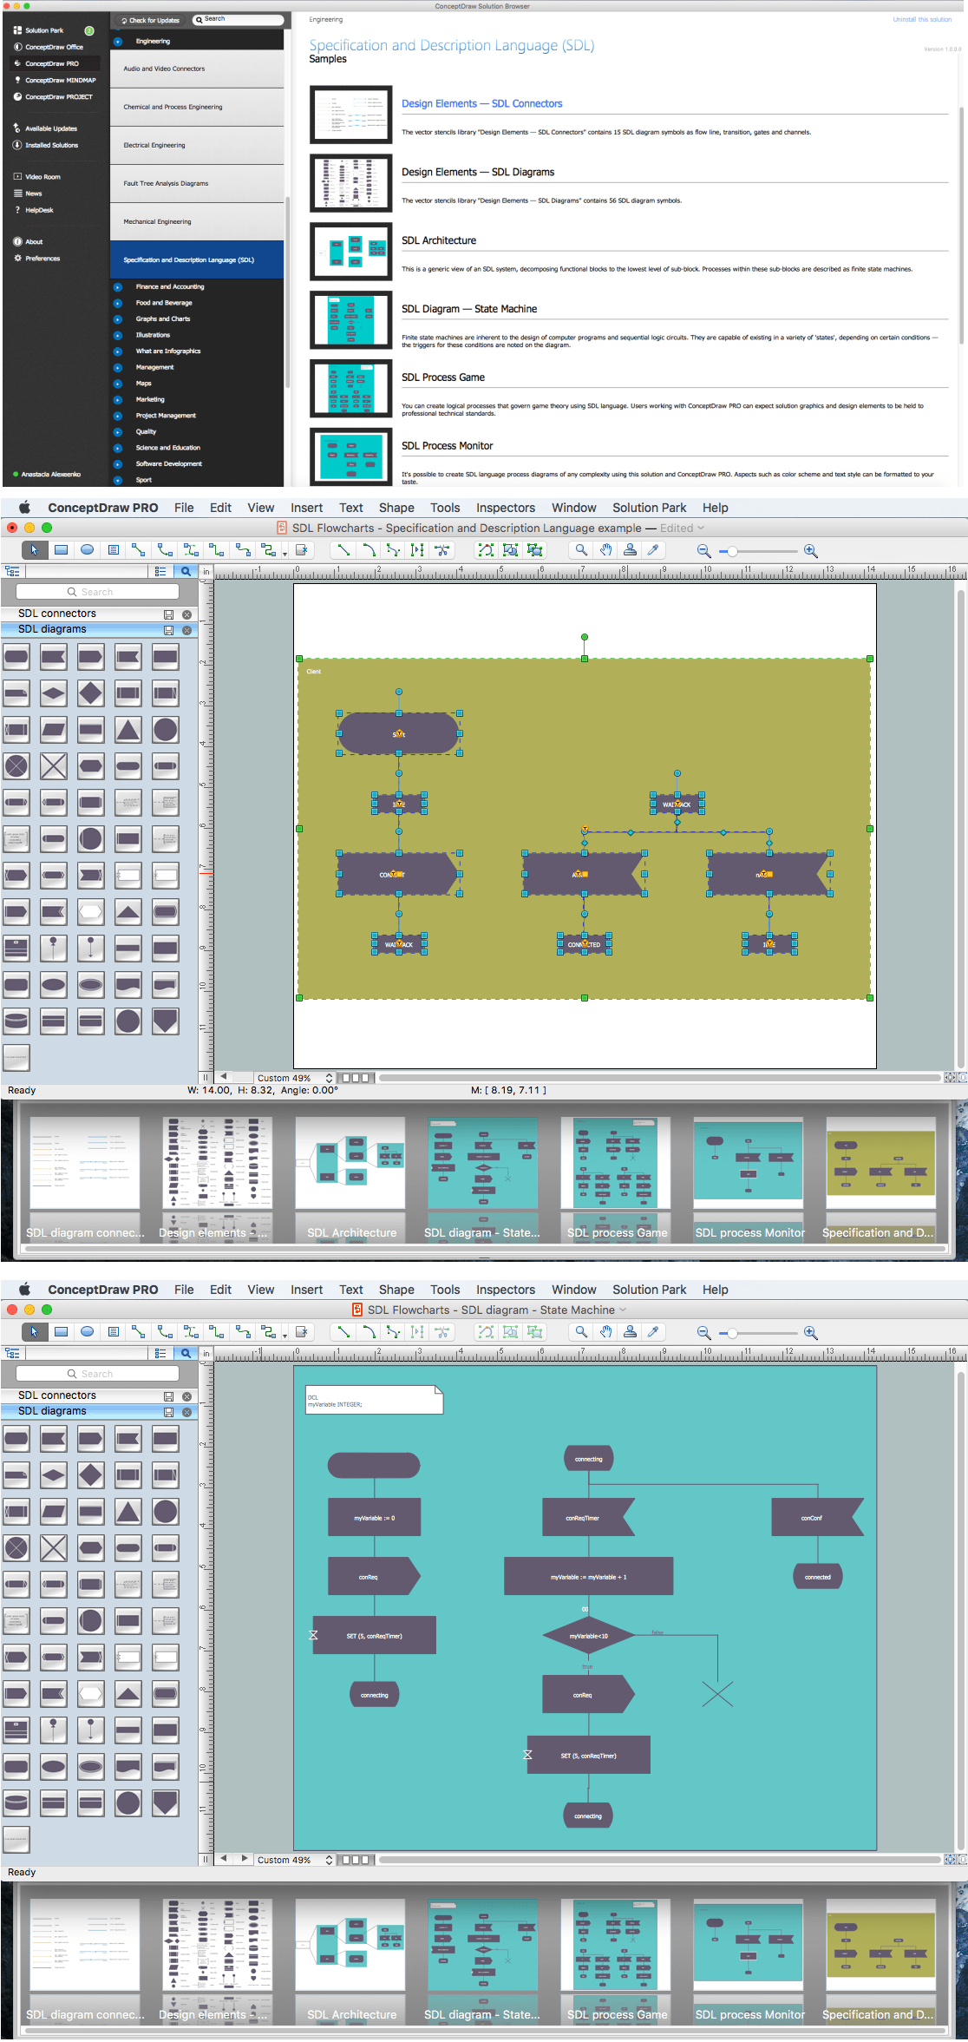
Task: Toggle library tree view in the upper PRO window
Action: (x=13, y=571)
